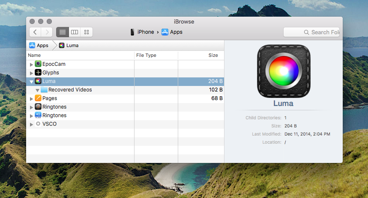Click the 102 B size cell

tap(215, 90)
